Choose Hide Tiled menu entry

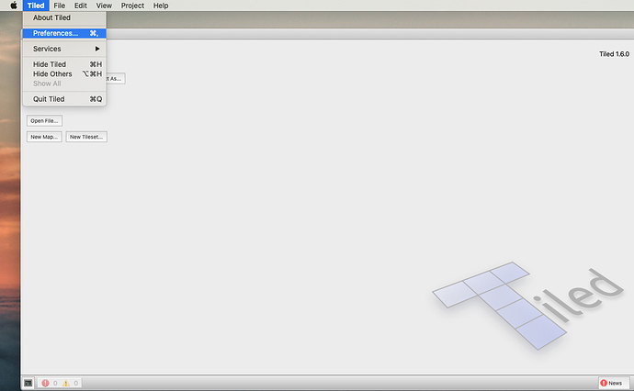click(x=64, y=64)
